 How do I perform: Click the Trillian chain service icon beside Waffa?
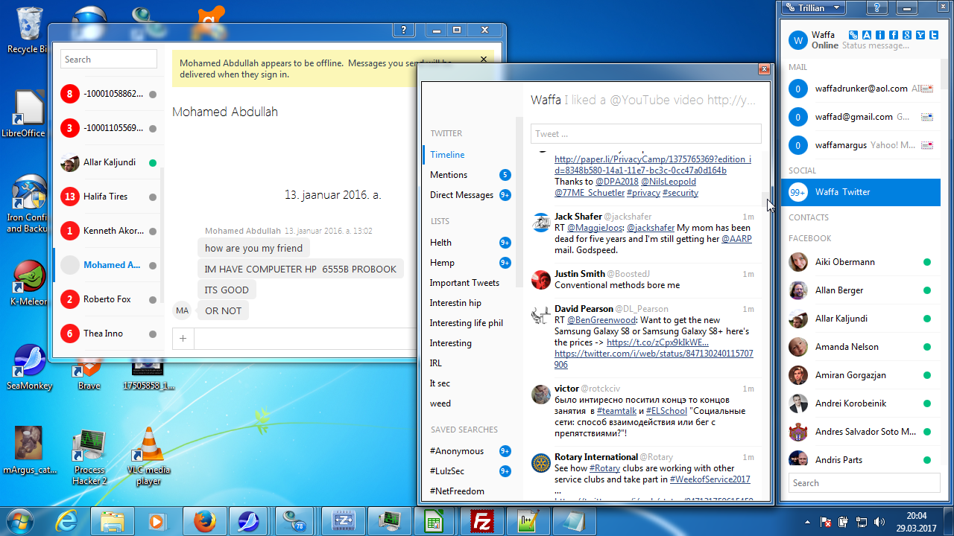pyautogui.click(x=853, y=35)
